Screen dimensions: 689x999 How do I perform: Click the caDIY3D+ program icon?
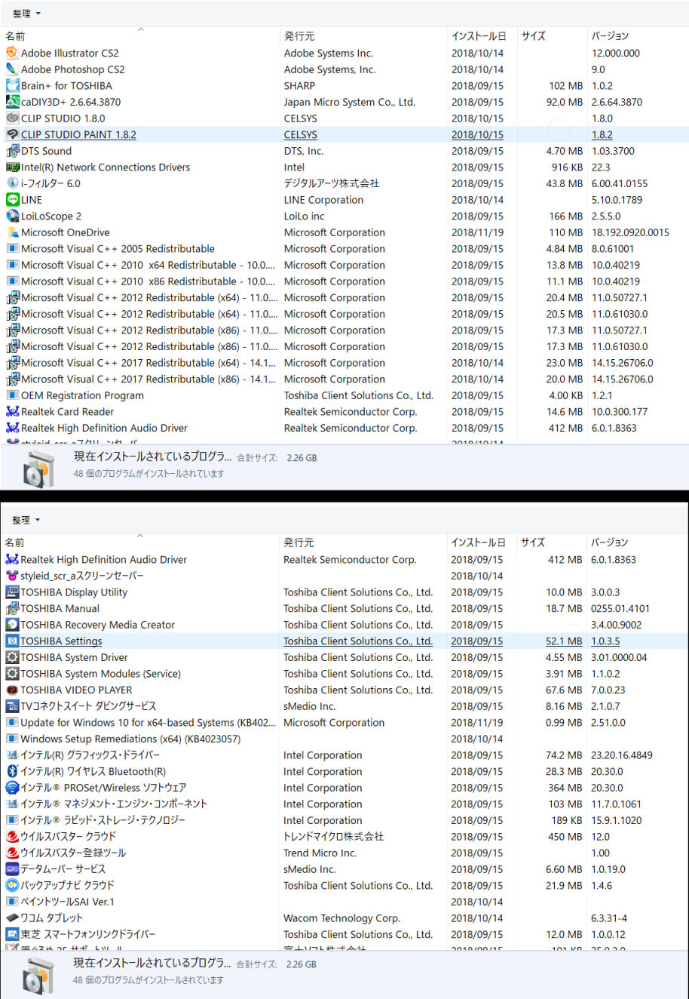point(12,102)
